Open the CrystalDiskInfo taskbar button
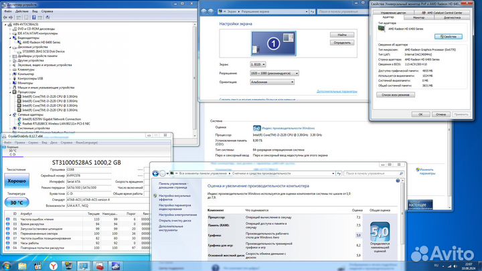 (115, 266)
